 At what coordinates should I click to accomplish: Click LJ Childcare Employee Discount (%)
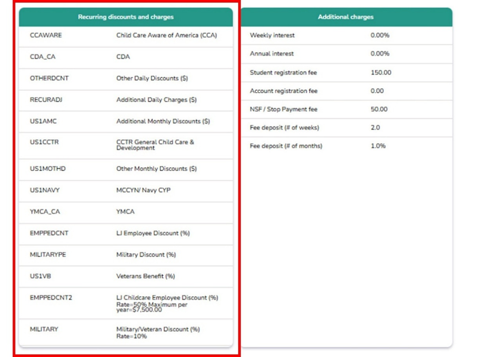(x=167, y=298)
